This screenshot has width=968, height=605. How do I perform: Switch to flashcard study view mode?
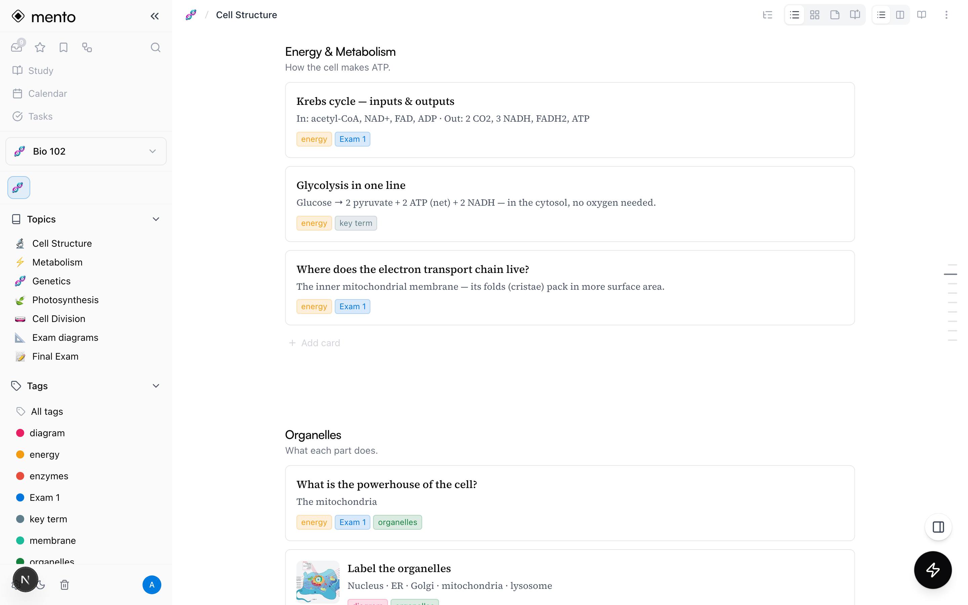pos(855,15)
